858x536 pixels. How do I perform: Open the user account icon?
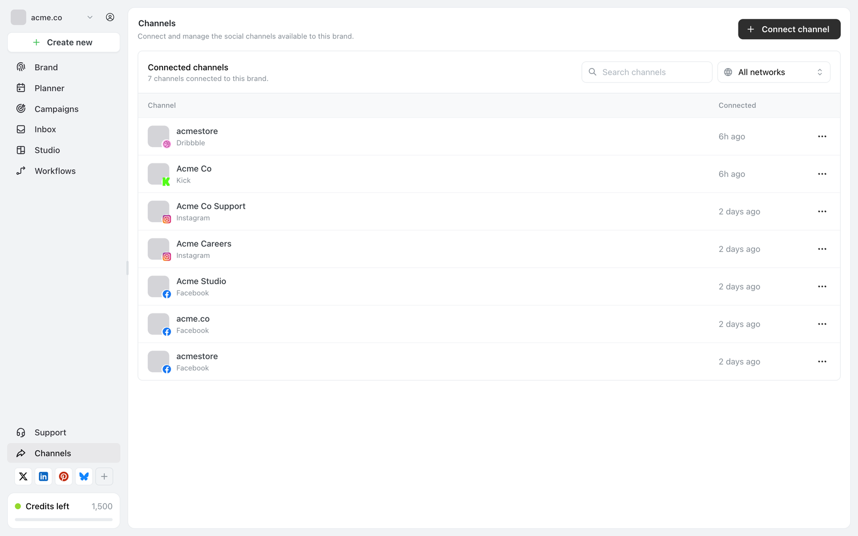click(x=110, y=17)
